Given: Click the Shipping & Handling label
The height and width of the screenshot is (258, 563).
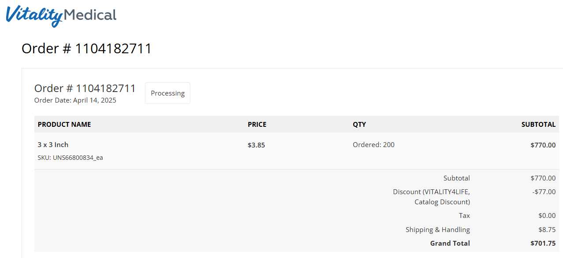Looking at the screenshot, I should click(437, 230).
